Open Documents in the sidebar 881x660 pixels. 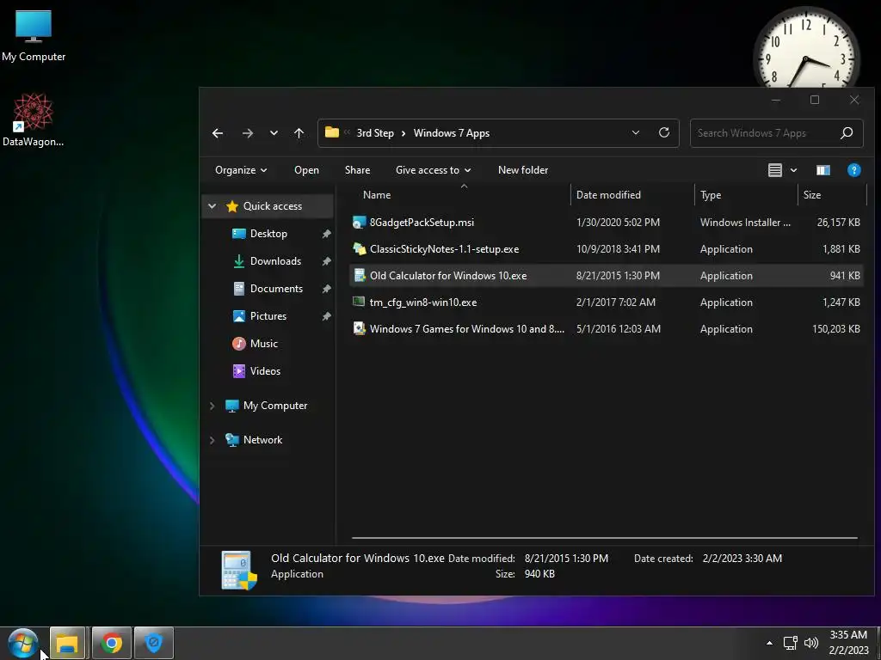[x=276, y=289]
